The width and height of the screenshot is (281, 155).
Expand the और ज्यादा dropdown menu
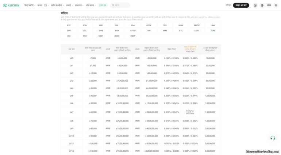91,5
